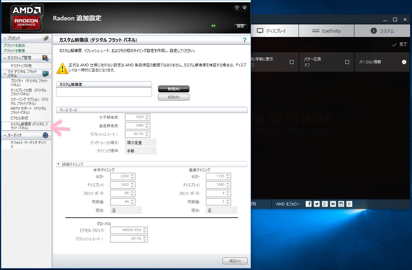Collapse the 詳細タイミング disclosure triangle
This screenshot has height=270, width=412.
(58, 164)
